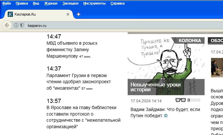The height and width of the screenshot is (135, 223).
Task: Open the Справка menu
Action: click(x=117, y=3)
